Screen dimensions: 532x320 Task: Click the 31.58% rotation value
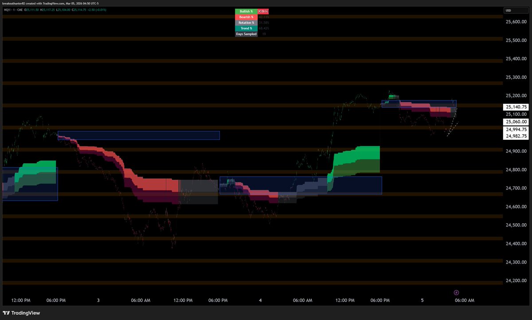point(263,23)
